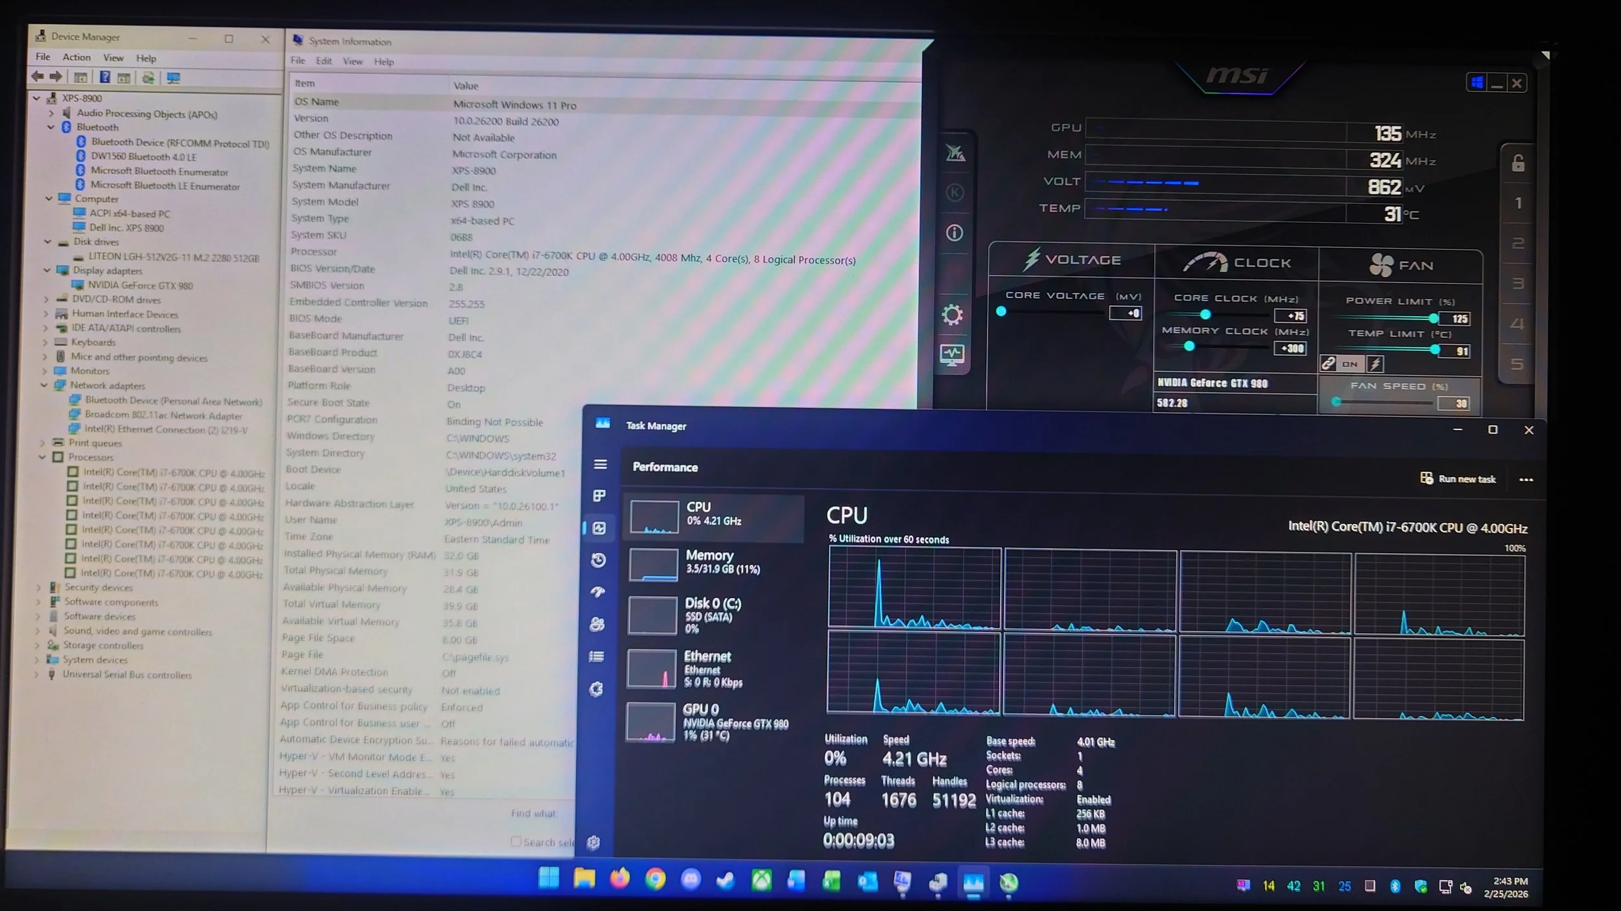The width and height of the screenshot is (1621, 911).
Task: Open Device Manager Action menu
Action: pos(77,57)
